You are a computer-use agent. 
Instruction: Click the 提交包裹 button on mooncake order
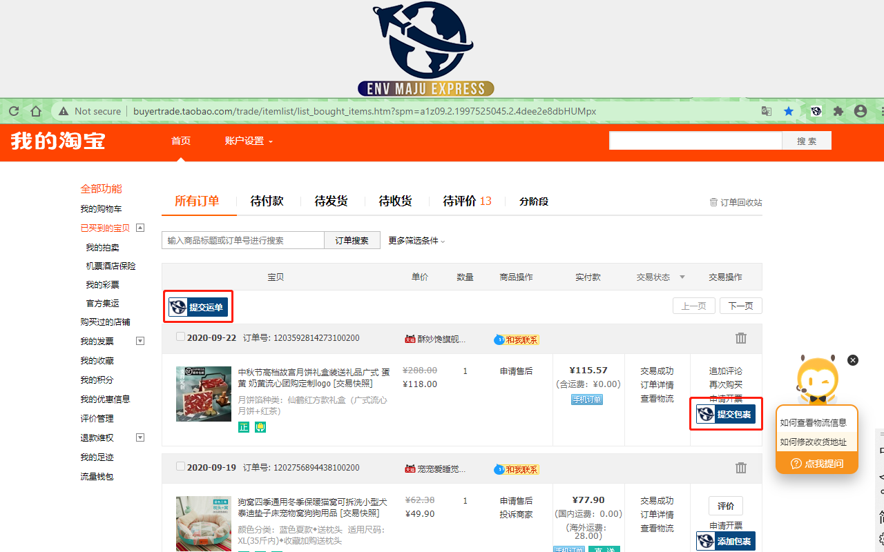point(726,414)
